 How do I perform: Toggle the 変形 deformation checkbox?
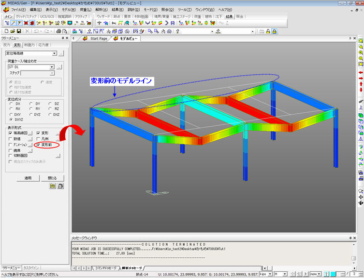38,133
